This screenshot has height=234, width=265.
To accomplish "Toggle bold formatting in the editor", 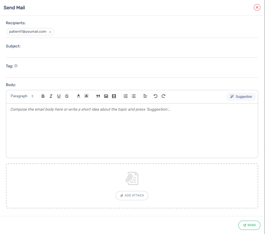I will tap(43, 96).
